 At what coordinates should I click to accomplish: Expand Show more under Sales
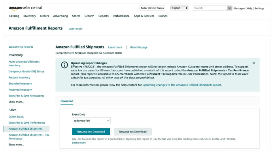pos(17,145)
